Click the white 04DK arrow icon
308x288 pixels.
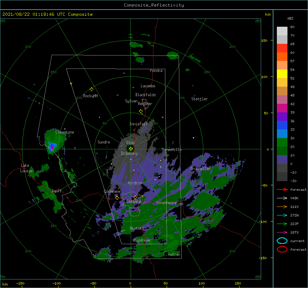coord(282,198)
